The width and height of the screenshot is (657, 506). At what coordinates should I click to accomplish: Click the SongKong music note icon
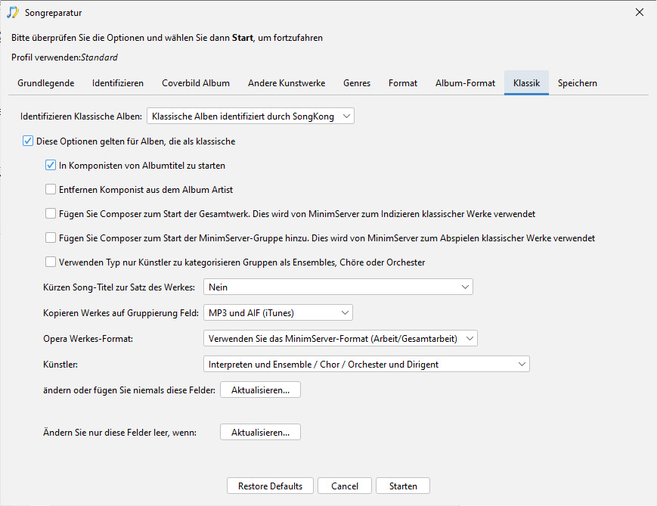(x=13, y=13)
